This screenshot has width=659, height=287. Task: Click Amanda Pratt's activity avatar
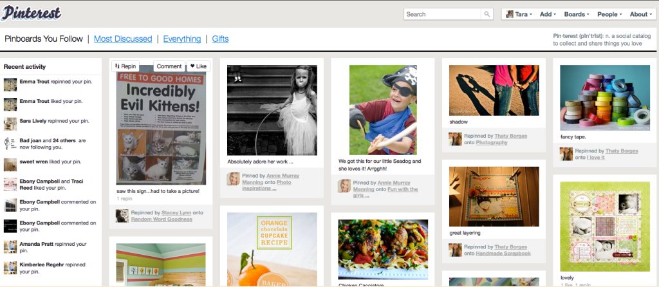coord(10,246)
